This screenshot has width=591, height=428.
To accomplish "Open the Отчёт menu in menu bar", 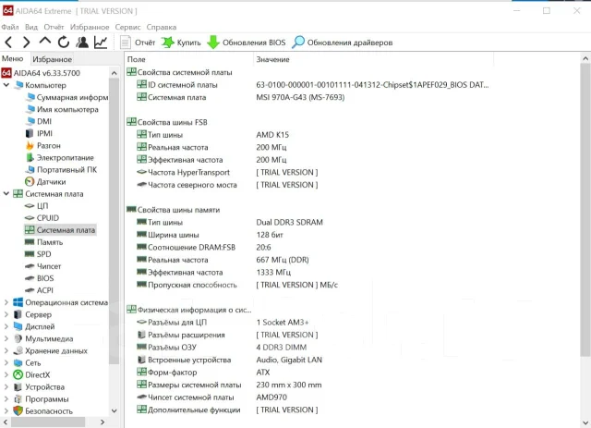I will [54, 27].
